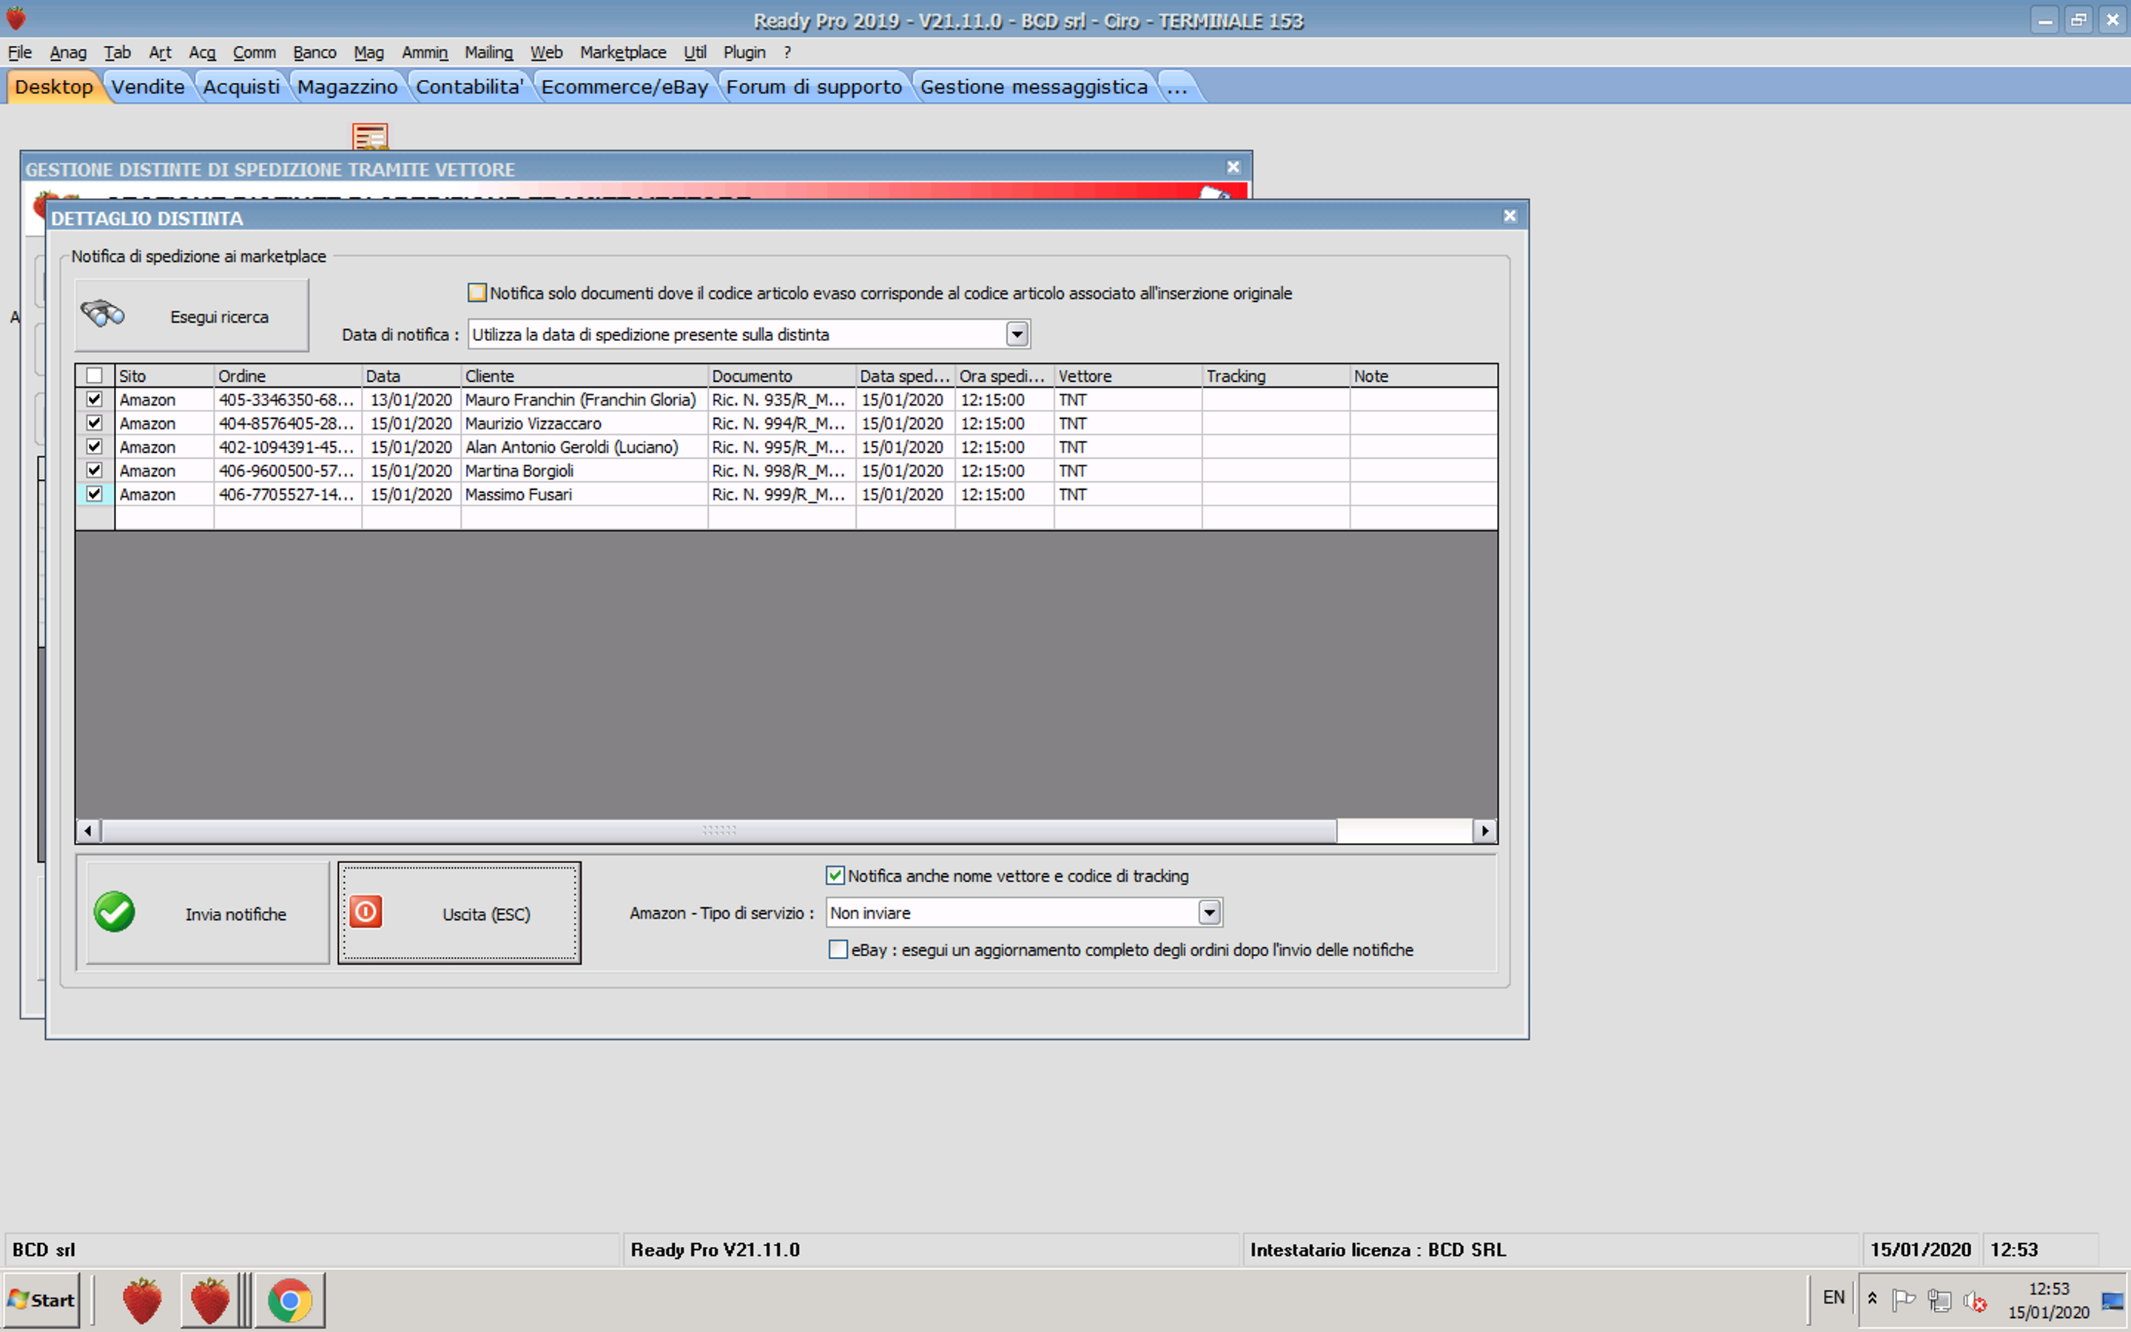The height and width of the screenshot is (1332, 2131).
Task: Open the ... overflow tab
Action: click(1177, 87)
